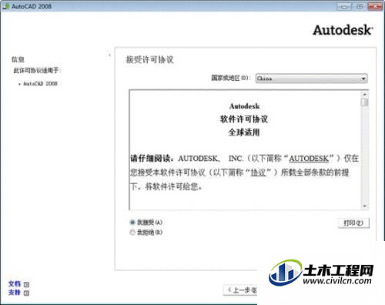
Task: Click the 上一步 back button
Action: (241, 290)
